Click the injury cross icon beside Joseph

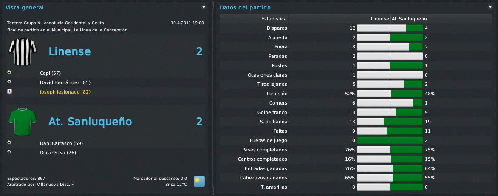click(x=9, y=91)
